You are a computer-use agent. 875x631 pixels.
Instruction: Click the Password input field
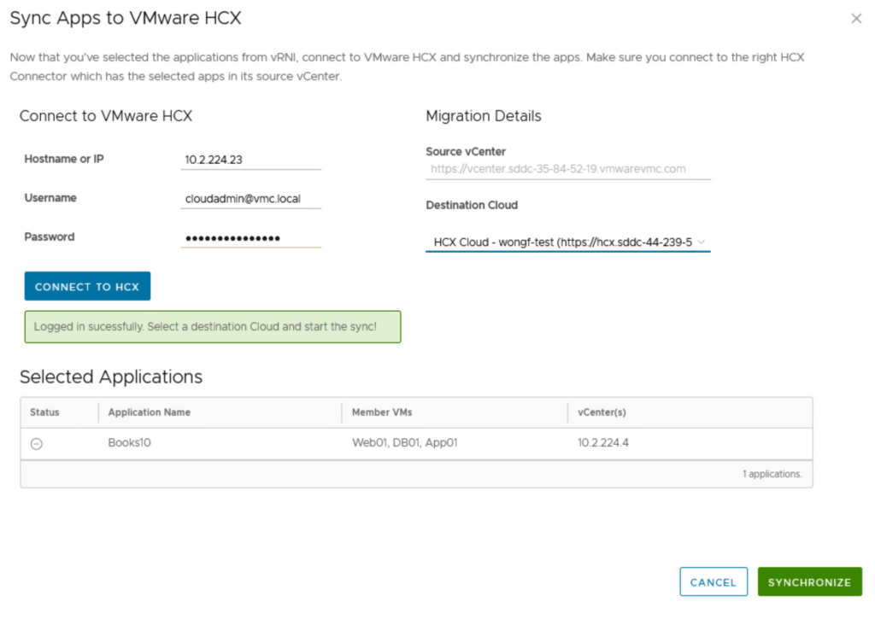[x=250, y=238]
